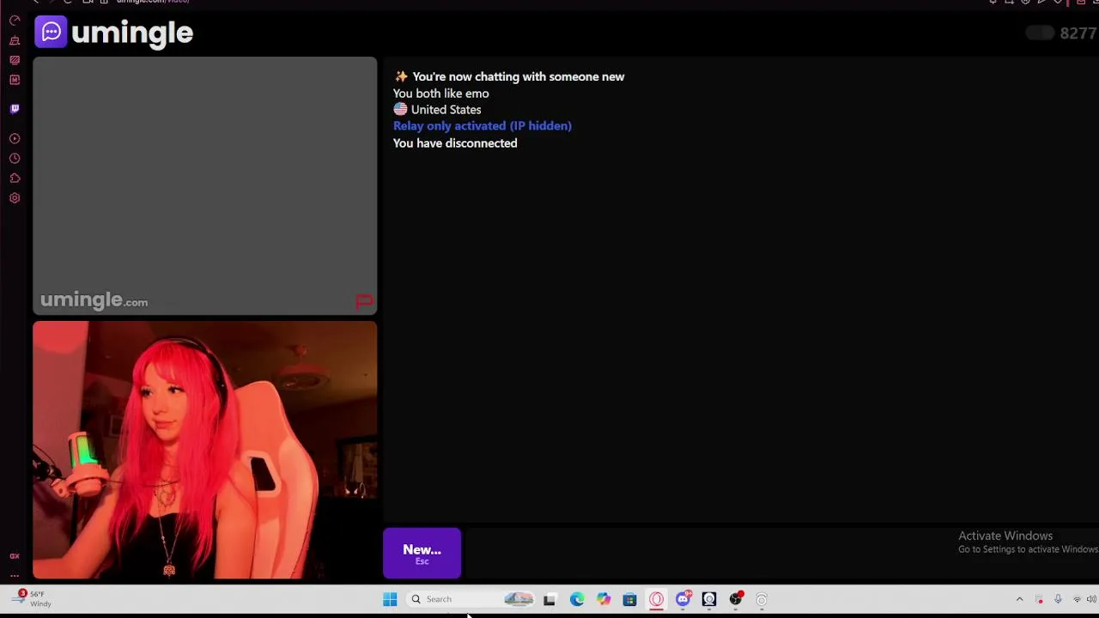The width and height of the screenshot is (1099, 618).
Task: Expand the system tray hidden icons chevron
Action: click(1019, 599)
